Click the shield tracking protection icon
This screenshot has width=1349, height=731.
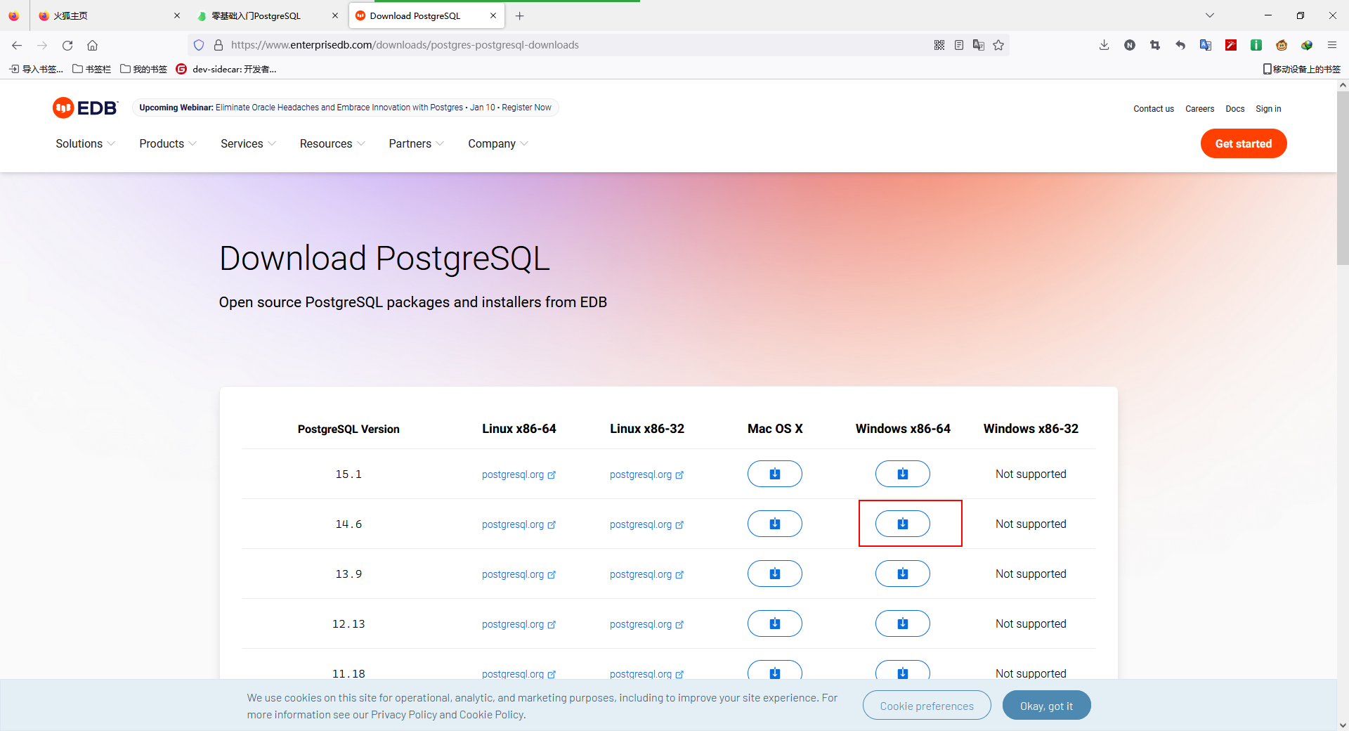point(200,45)
